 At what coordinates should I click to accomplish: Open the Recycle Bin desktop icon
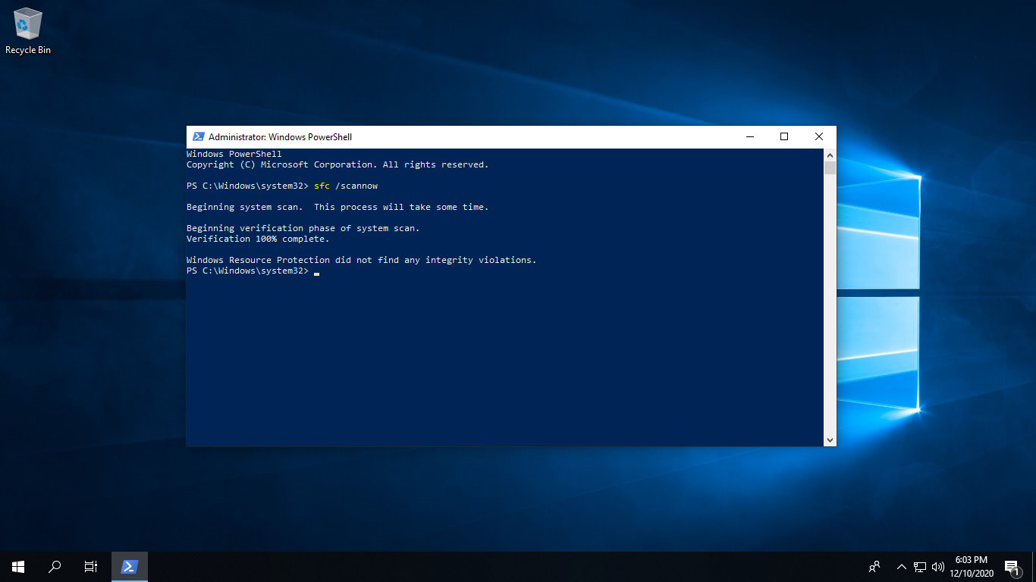pos(28,31)
